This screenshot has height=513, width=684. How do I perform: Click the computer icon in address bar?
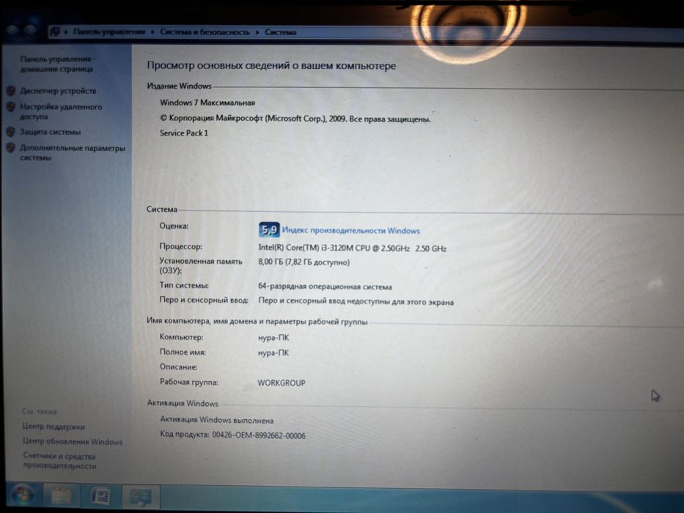56,32
